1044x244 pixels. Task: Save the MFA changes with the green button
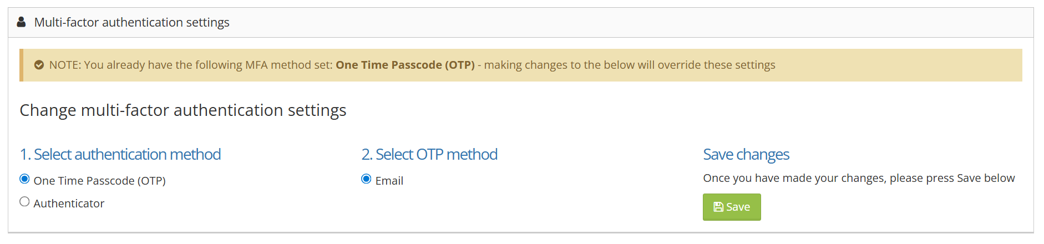732,207
